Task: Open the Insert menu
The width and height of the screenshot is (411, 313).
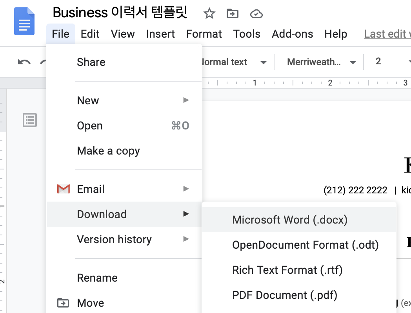Action: 160,34
